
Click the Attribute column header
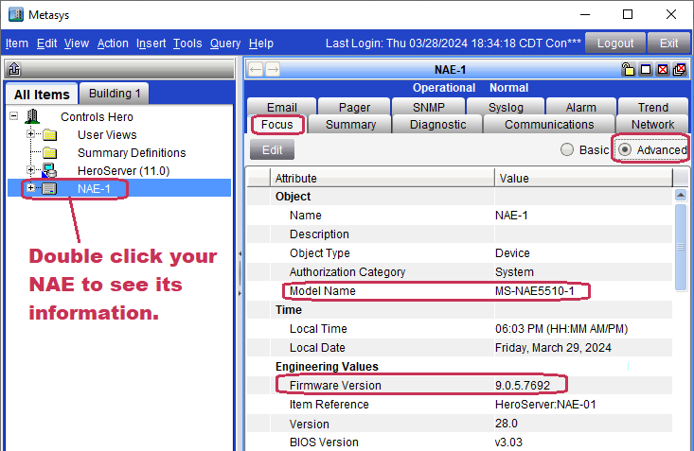pyautogui.click(x=382, y=178)
